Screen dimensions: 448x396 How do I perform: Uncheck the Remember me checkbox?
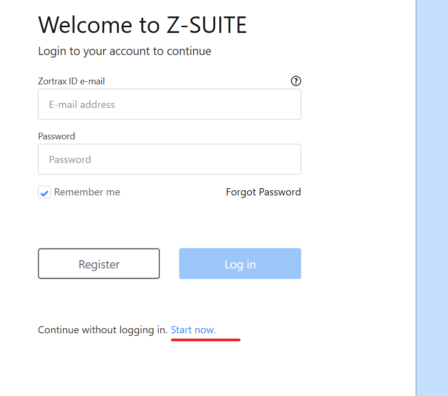44,192
